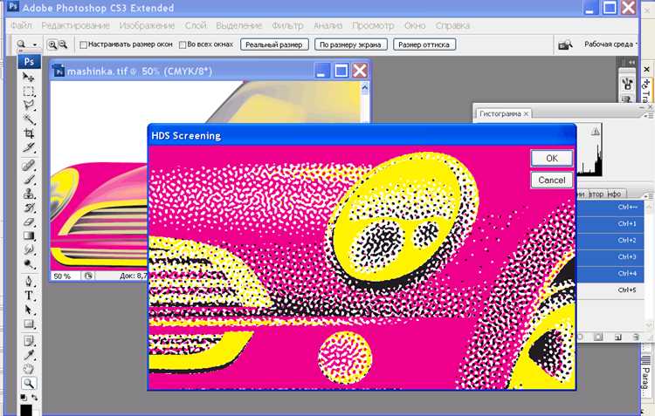Open the 'Файл' menu
Screen dimensions: 655x416
pos(21,25)
